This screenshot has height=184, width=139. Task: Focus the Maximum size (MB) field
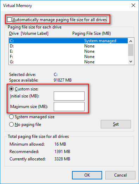coord(69,107)
